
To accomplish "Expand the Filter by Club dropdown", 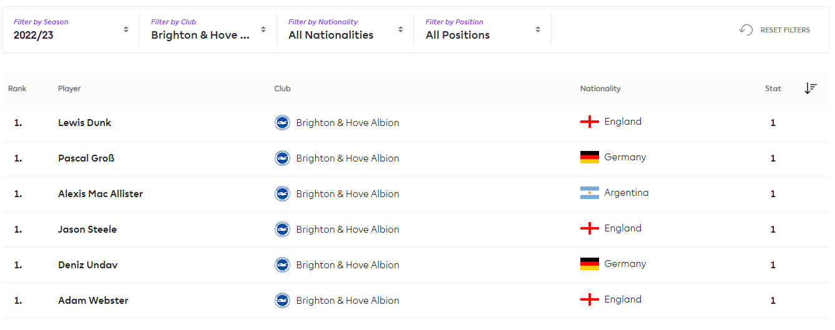I will [x=208, y=29].
